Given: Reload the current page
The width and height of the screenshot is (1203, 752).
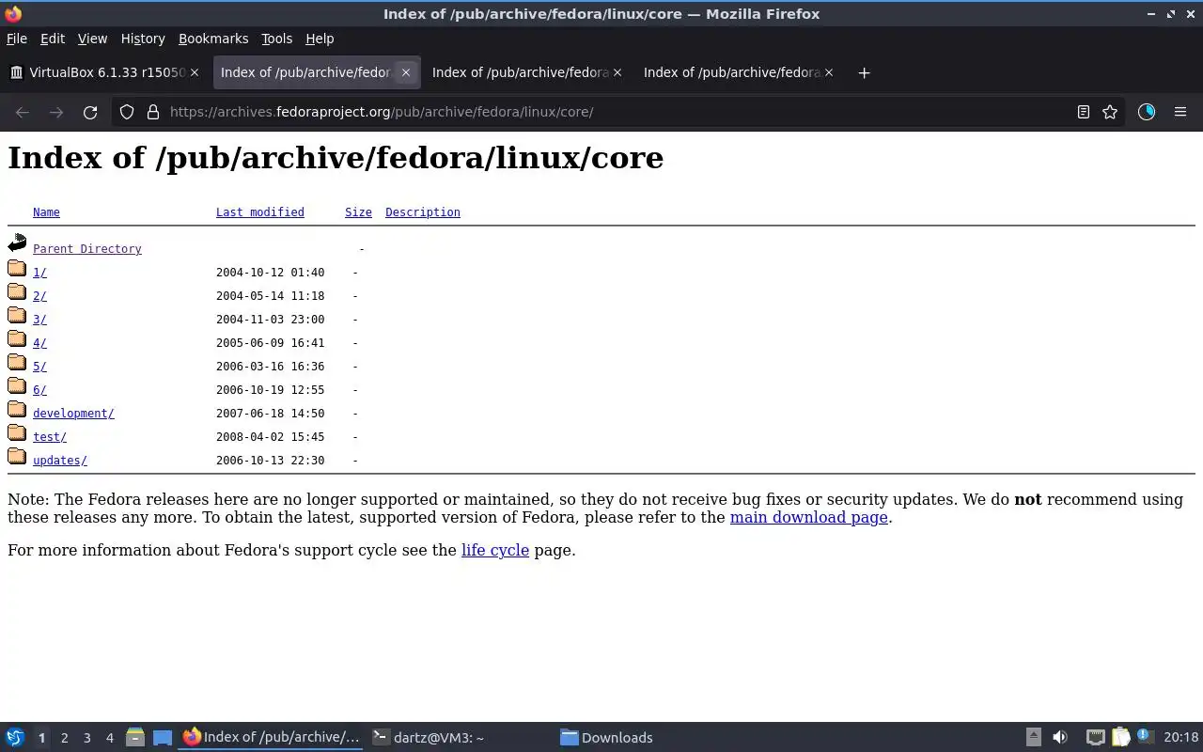Looking at the screenshot, I should (x=90, y=112).
